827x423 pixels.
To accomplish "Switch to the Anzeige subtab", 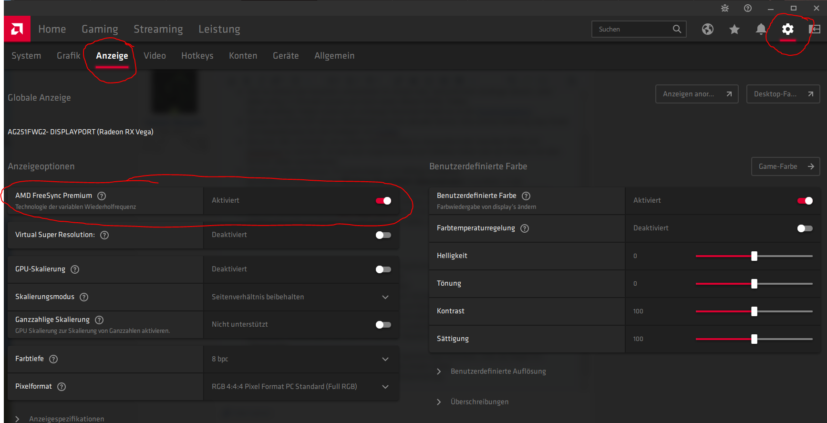I will pos(112,56).
